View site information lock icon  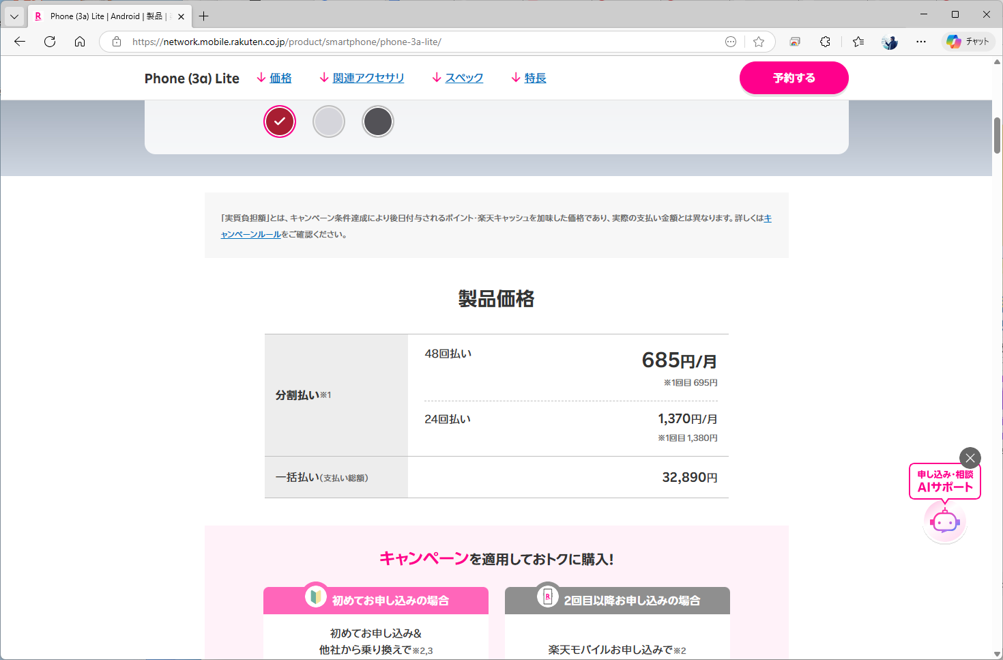(117, 42)
